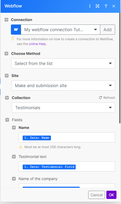Open the Site dropdown list
Image resolution: width=121 pixels, height=204 pixels.
63,85
